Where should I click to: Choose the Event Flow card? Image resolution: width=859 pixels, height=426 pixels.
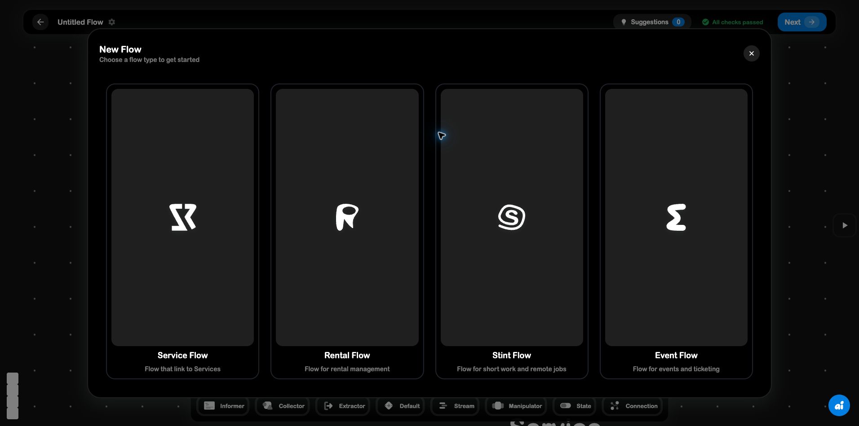676,231
